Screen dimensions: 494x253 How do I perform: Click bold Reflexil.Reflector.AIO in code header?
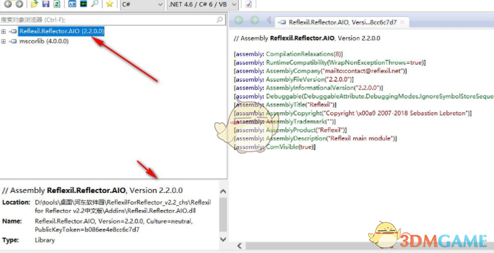click(x=302, y=38)
